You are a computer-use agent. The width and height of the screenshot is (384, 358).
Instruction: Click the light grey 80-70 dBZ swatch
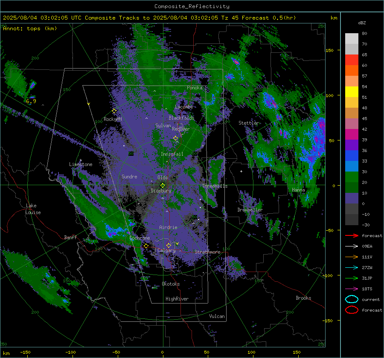pyautogui.click(x=352, y=39)
